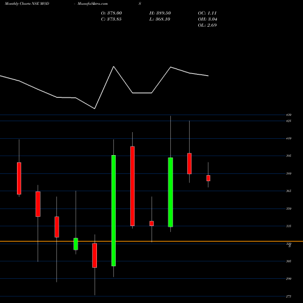The image size is (303, 303).
Task: Select the close price 'C: 373.85'
Action: pyautogui.click(x=111, y=19)
